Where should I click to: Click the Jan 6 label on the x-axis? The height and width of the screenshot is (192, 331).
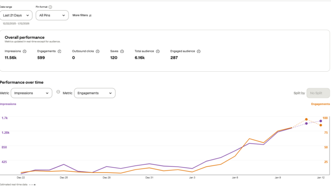pyautogui.click(x=235, y=177)
